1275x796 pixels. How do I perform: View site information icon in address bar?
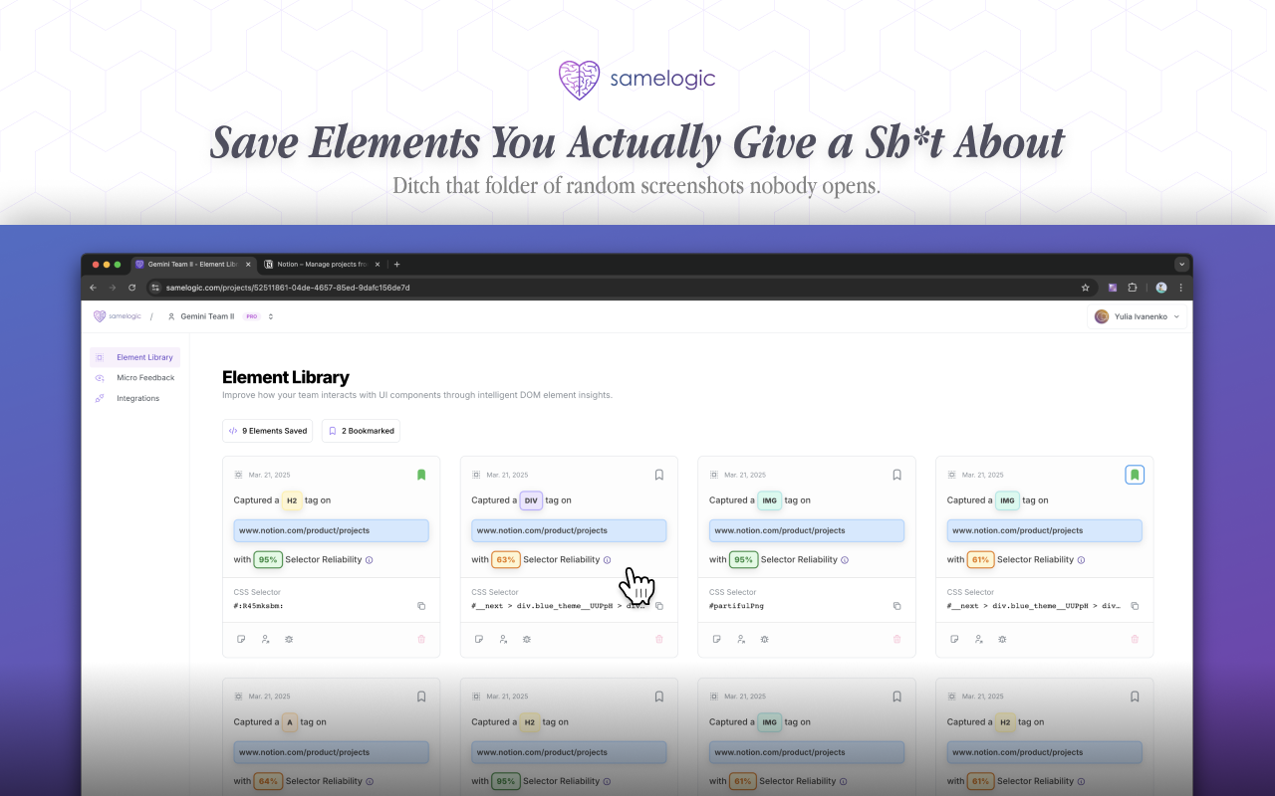(154, 288)
